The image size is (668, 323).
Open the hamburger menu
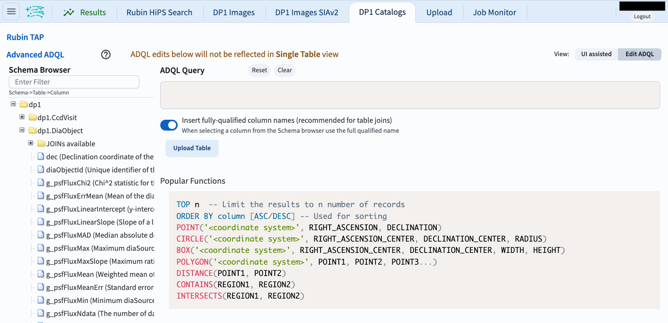pos(11,11)
